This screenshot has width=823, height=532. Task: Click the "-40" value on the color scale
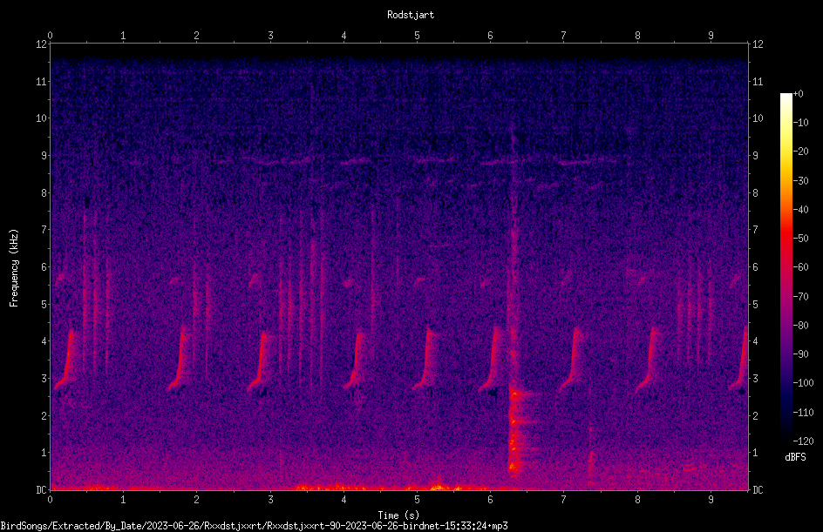click(x=800, y=210)
